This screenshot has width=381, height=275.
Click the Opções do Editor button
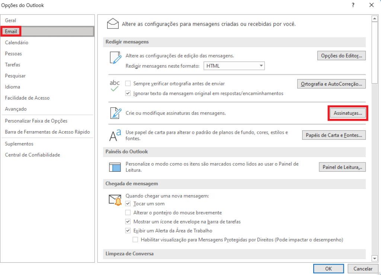(x=342, y=56)
